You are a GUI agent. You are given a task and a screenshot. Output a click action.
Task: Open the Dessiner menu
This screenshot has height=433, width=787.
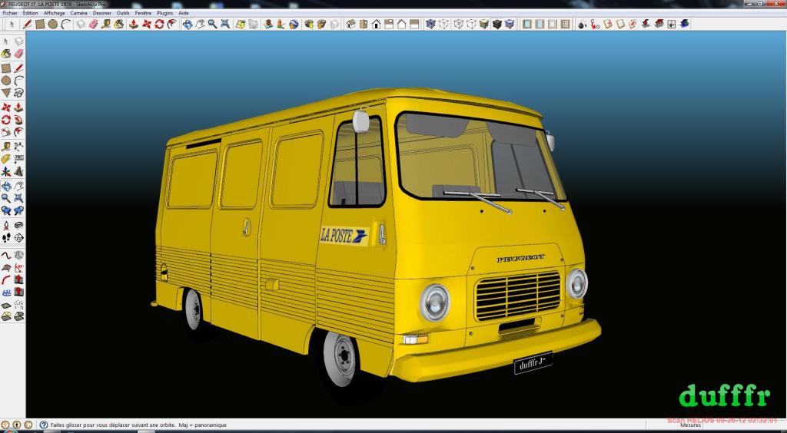click(102, 12)
